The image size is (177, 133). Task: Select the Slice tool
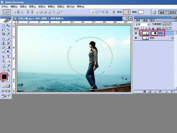[8, 34]
